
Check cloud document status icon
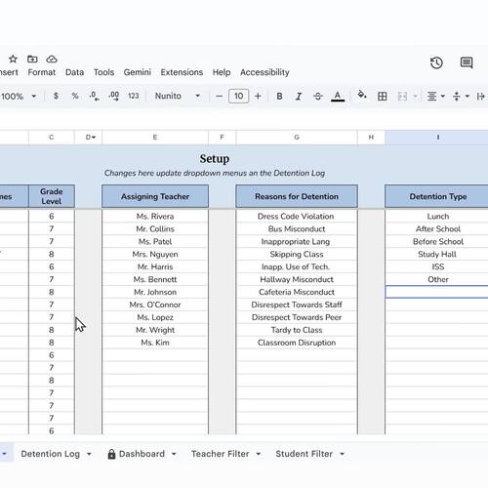coord(52,60)
